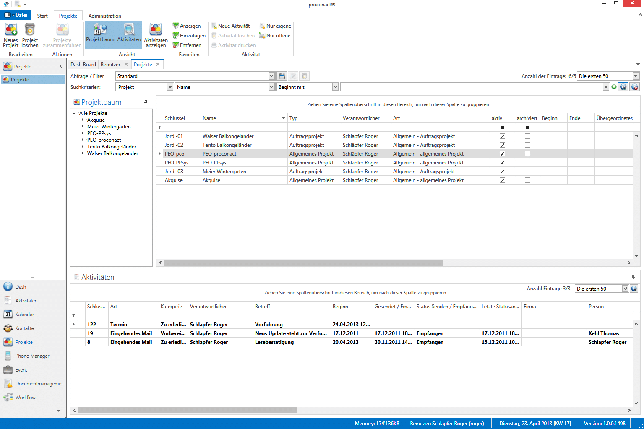
Task: Toggle aktiv checkbox for Jordi-02 row
Action: point(502,145)
